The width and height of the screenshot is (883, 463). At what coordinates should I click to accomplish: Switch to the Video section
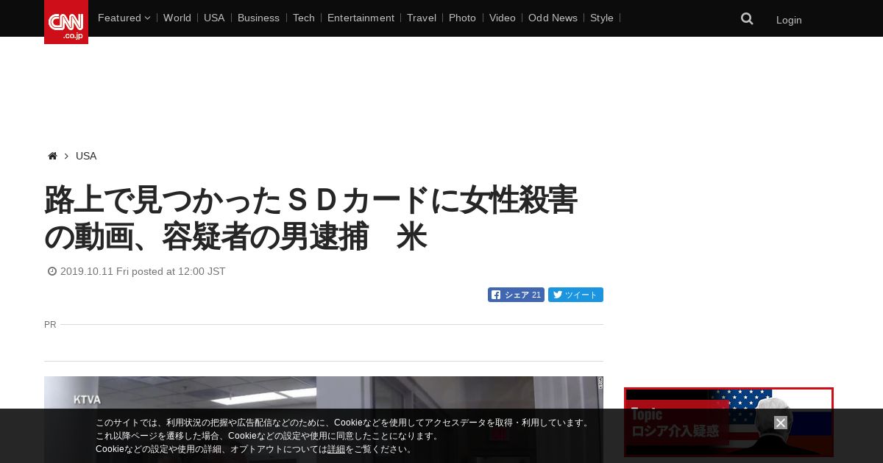[x=503, y=18]
